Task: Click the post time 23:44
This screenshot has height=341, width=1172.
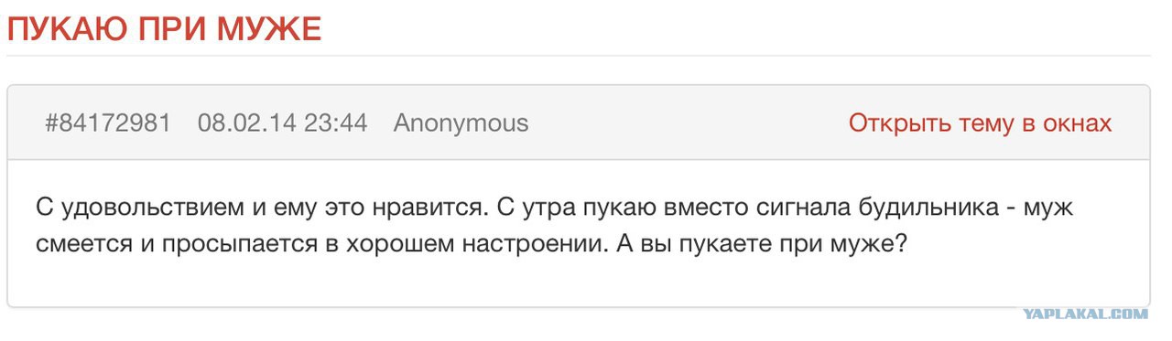Action: click(x=335, y=123)
